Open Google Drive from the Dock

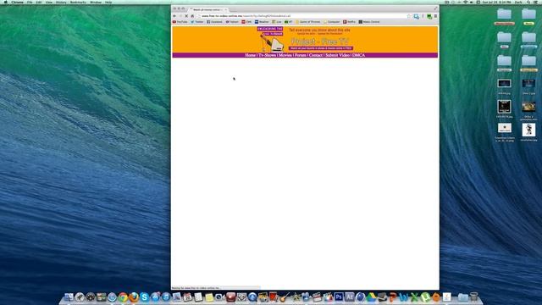pos(371,297)
